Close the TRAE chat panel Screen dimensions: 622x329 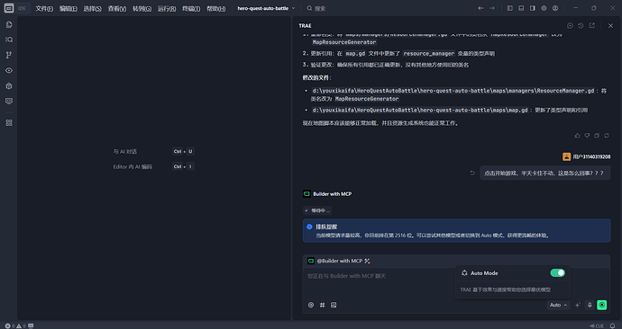610,26
